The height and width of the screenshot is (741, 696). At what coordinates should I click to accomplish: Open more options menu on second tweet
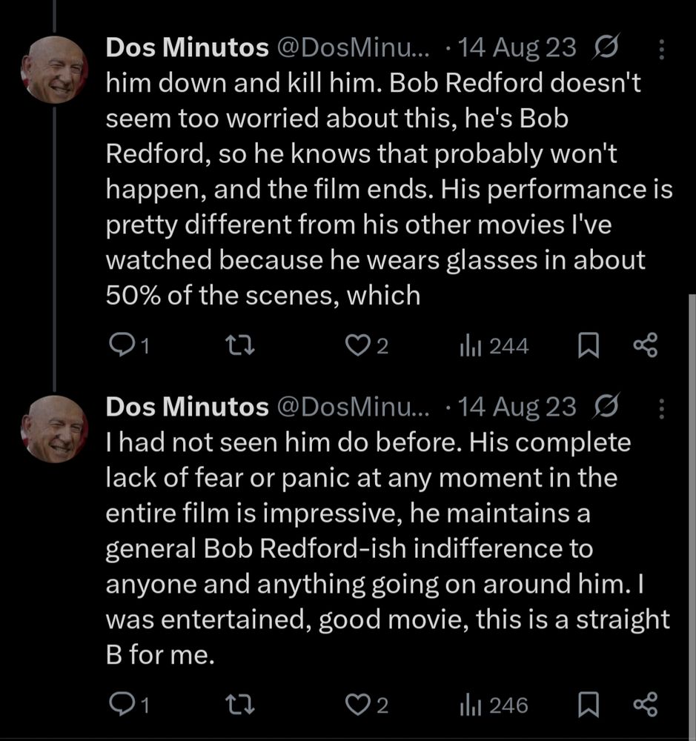[661, 408]
